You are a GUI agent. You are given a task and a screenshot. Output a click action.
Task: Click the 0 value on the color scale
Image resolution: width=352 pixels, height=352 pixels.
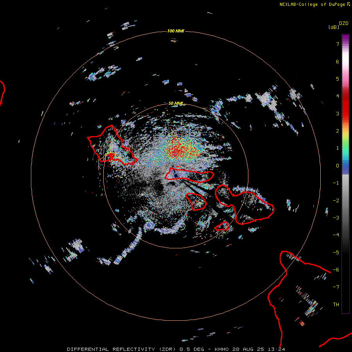click(x=338, y=166)
